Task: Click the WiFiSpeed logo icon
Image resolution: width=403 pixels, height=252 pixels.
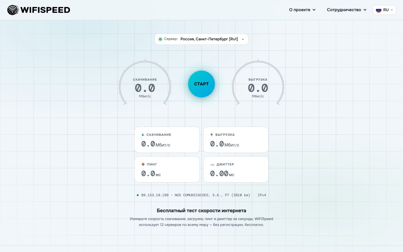Action: (13, 10)
